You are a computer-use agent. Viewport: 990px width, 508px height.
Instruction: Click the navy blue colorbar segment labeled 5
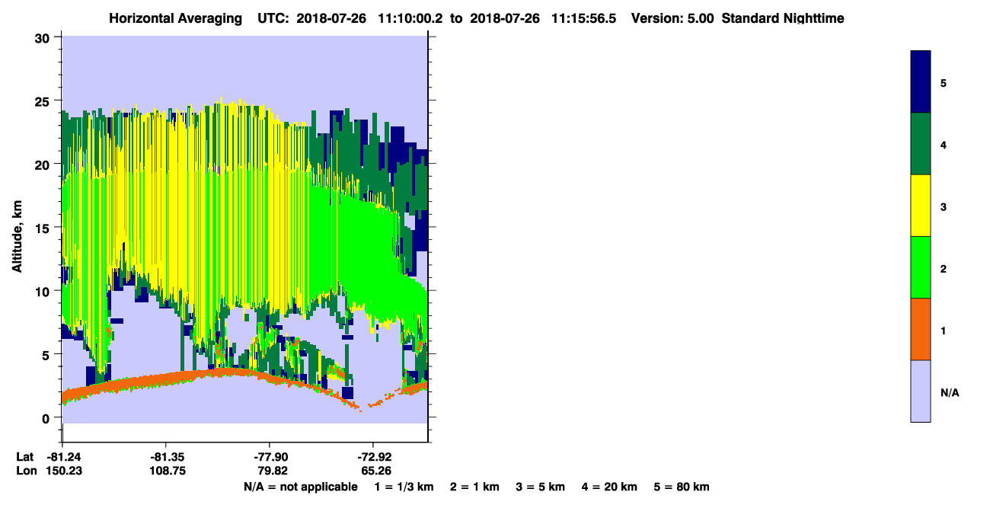point(921,82)
